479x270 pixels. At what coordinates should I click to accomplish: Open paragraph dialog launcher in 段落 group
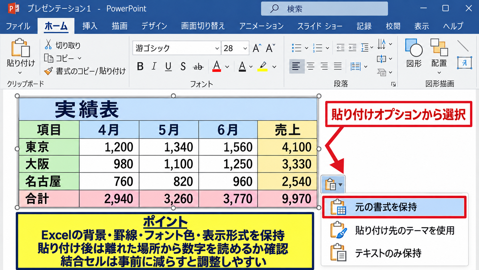point(393,84)
